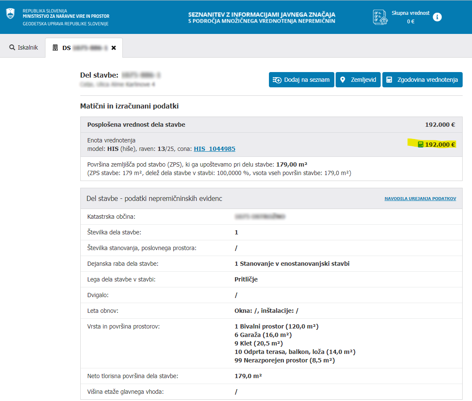Close the DS tab with the X
Viewport: 472px width, 401px height.
(x=113, y=48)
